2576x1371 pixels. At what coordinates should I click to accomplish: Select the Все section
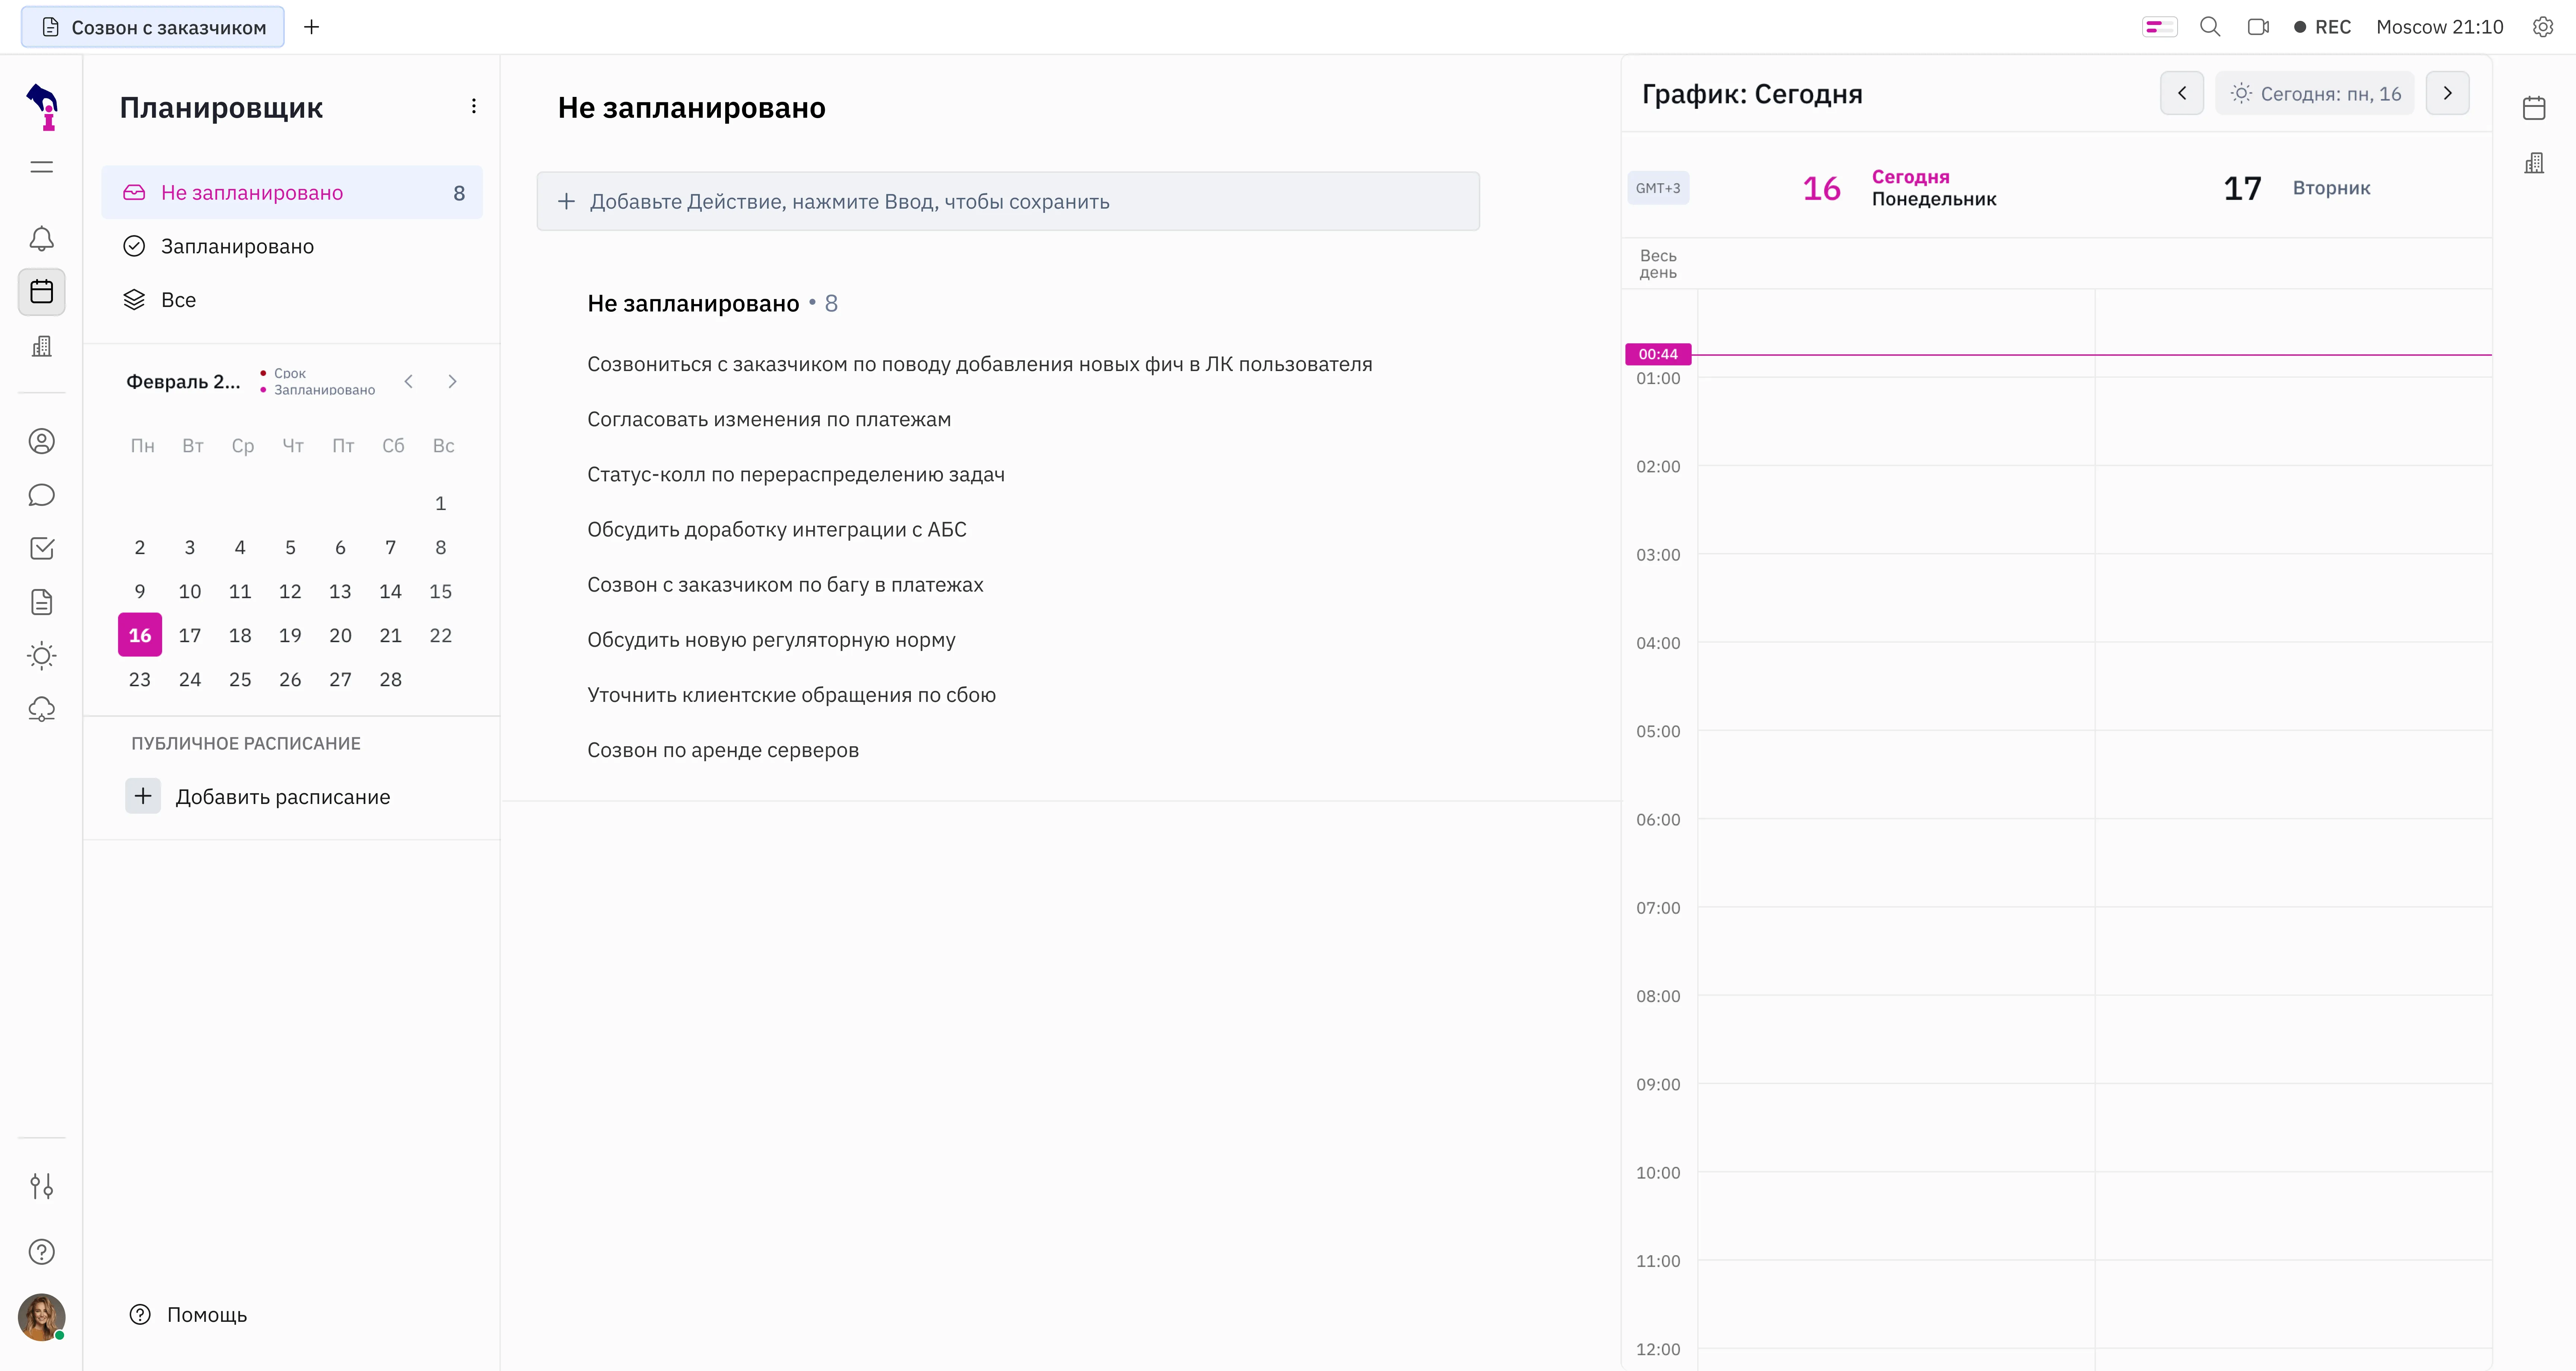coord(292,300)
